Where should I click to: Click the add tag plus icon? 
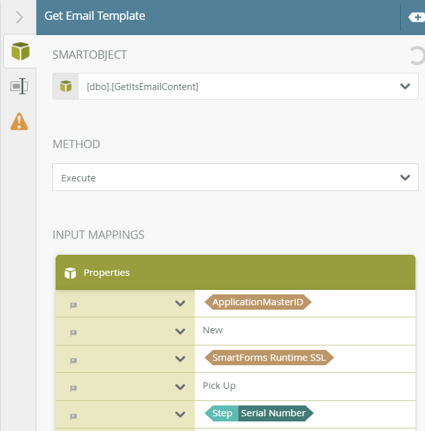tap(417, 17)
